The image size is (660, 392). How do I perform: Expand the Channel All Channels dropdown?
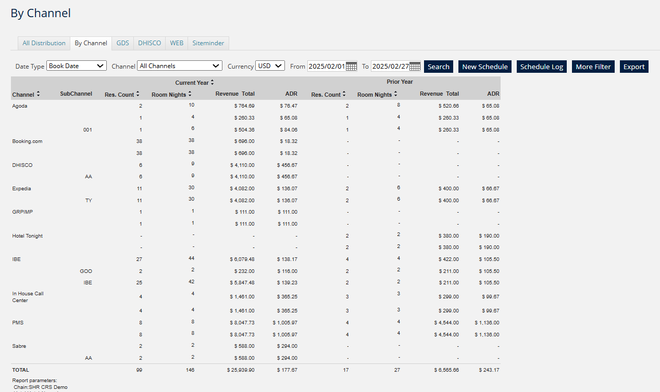(180, 66)
